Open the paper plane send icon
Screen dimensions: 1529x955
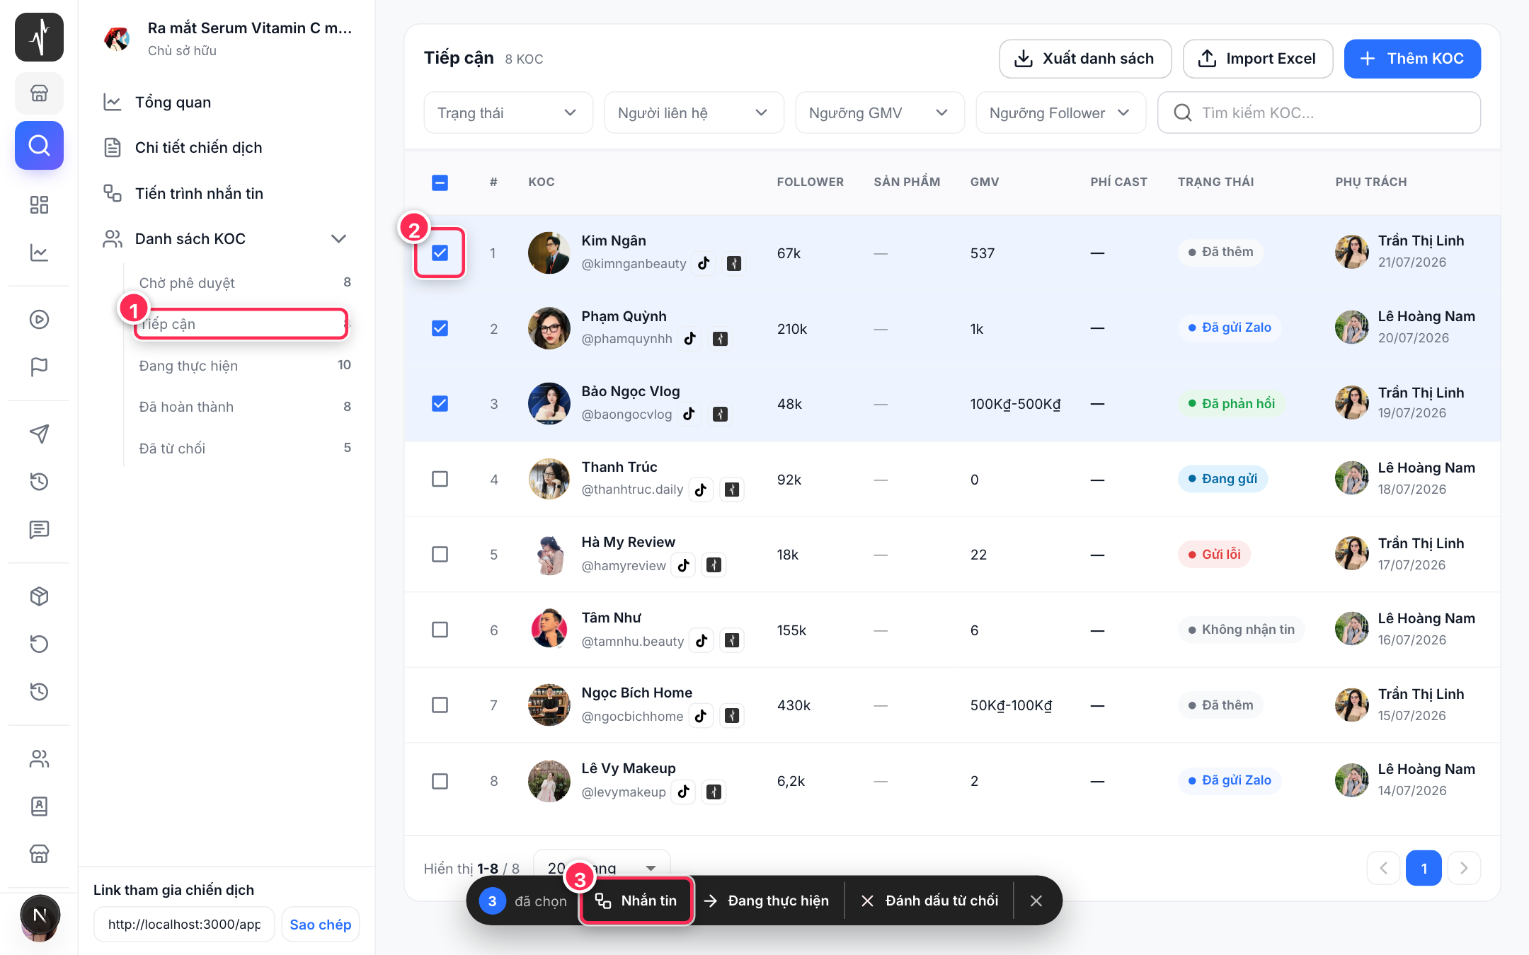(39, 434)
